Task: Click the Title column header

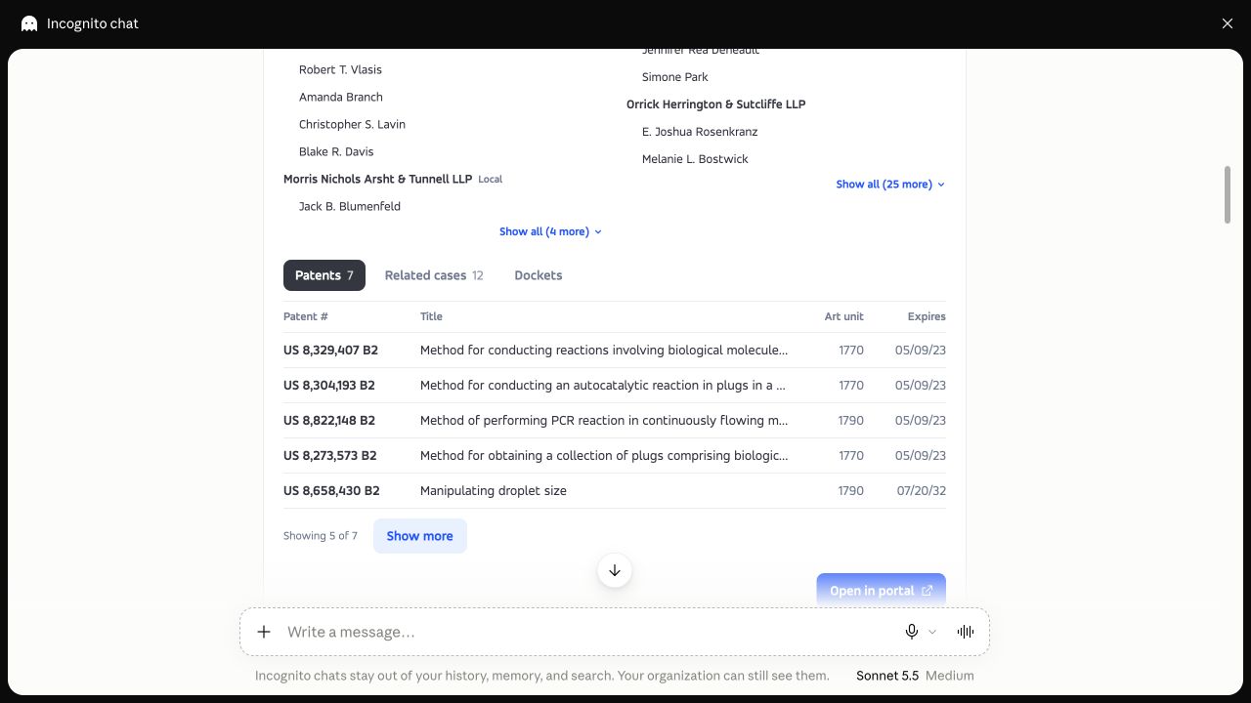Action: (431, 316)
